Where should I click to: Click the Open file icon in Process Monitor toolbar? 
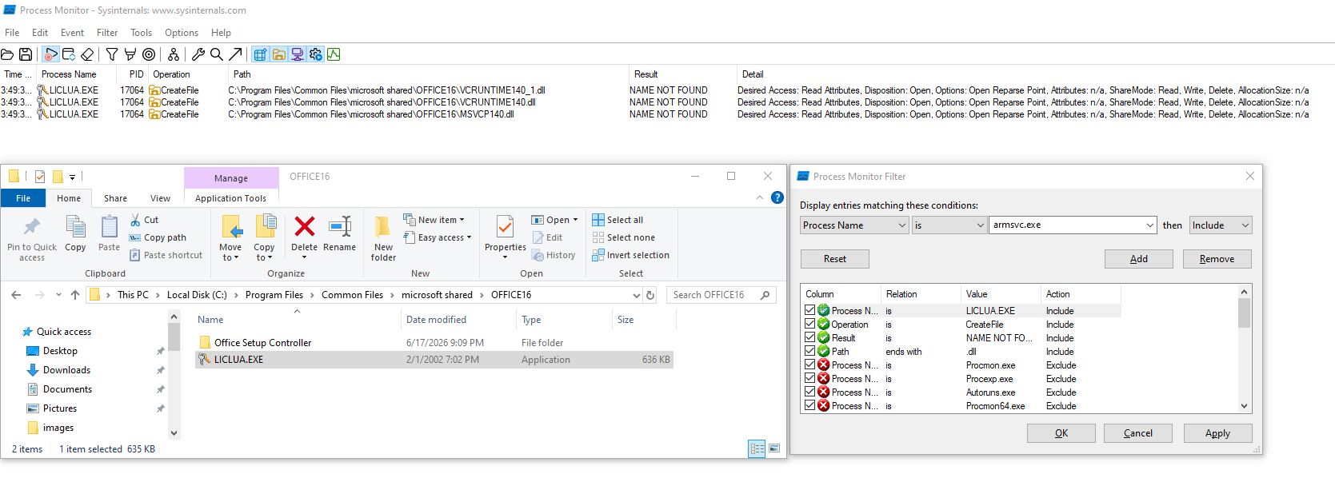(x=7, y=54)
